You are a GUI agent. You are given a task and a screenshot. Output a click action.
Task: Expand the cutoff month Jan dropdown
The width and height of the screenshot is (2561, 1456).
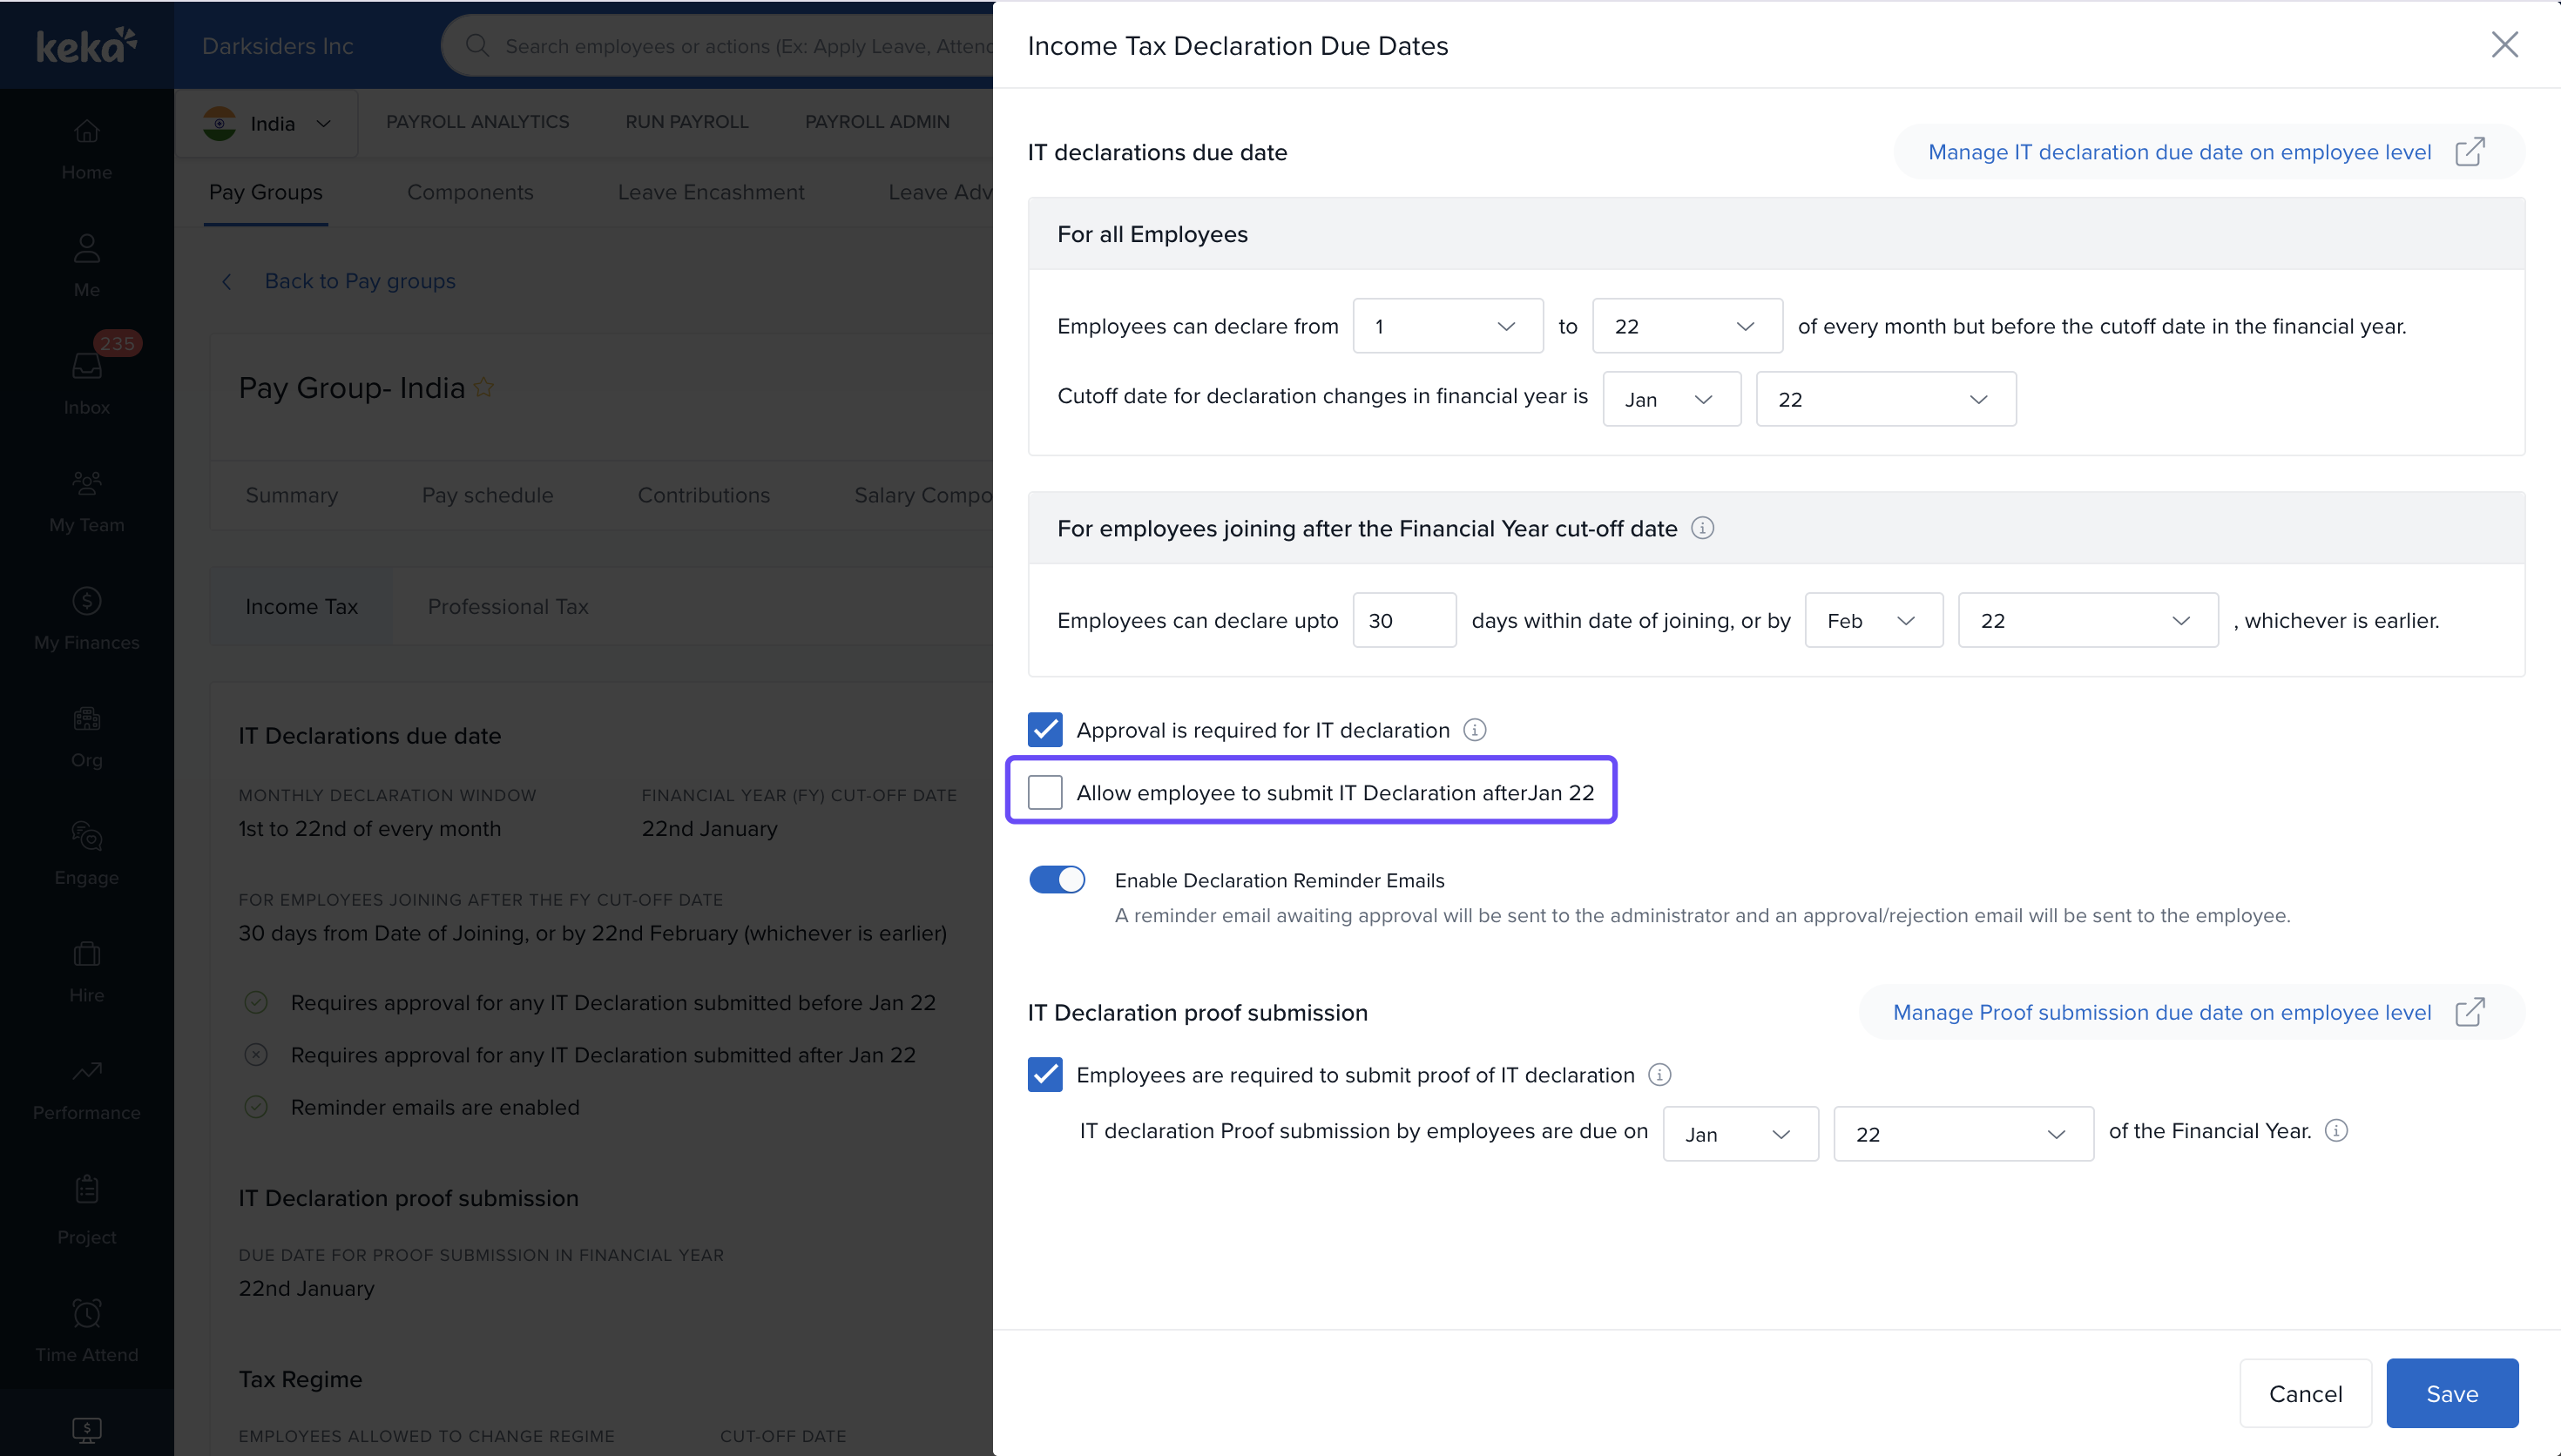[x=1670, y=399]
